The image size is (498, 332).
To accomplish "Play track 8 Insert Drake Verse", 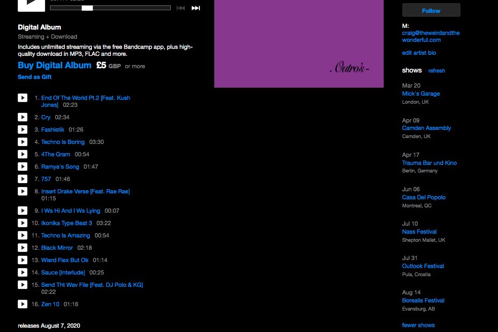I will [x=23, y=191].
